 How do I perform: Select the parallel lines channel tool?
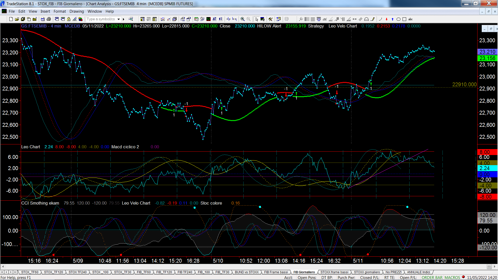coord(361,19)
